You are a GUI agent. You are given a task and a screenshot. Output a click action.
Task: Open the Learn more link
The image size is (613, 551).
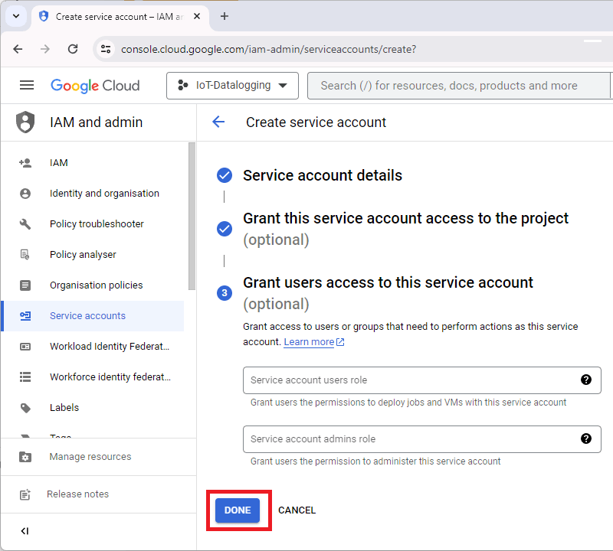click(x=308, y=341)
